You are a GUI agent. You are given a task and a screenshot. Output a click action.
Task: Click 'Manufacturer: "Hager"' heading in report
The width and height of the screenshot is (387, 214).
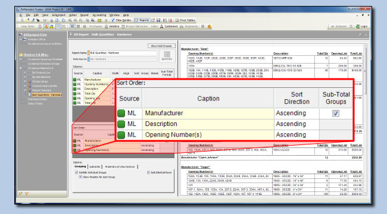pyautogui.click(x=195, y=167)
